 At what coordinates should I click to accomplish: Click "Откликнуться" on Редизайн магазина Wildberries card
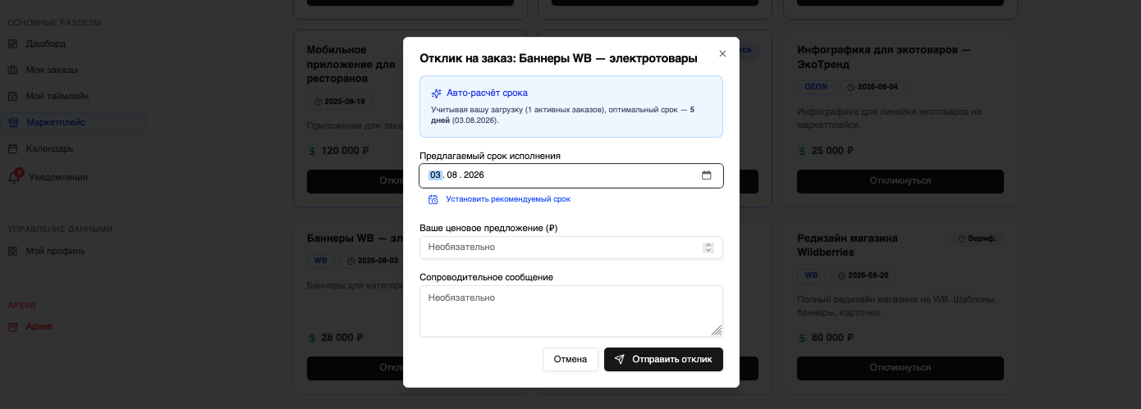[900, 368]
